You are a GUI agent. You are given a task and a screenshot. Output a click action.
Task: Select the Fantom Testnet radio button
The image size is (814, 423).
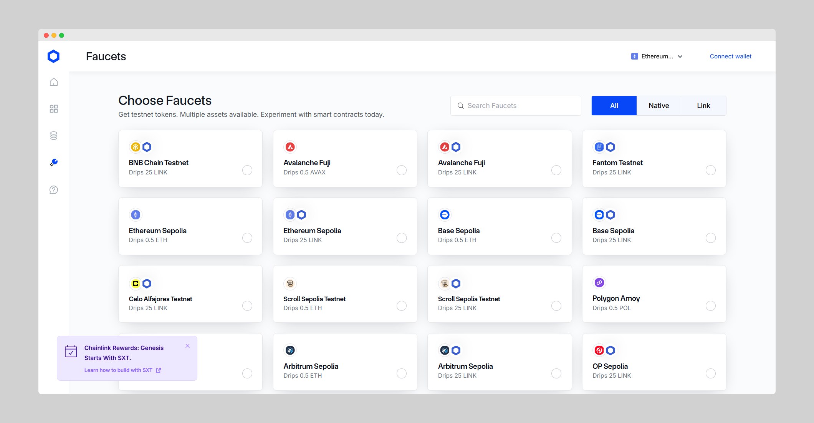pos(711,170)
